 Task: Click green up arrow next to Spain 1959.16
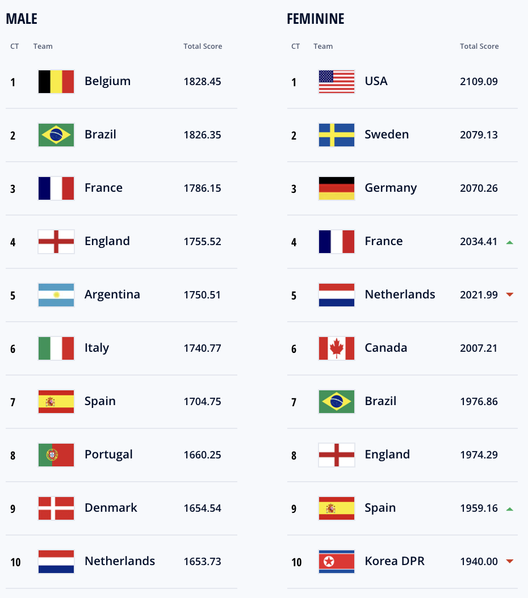tap(510, 509)
